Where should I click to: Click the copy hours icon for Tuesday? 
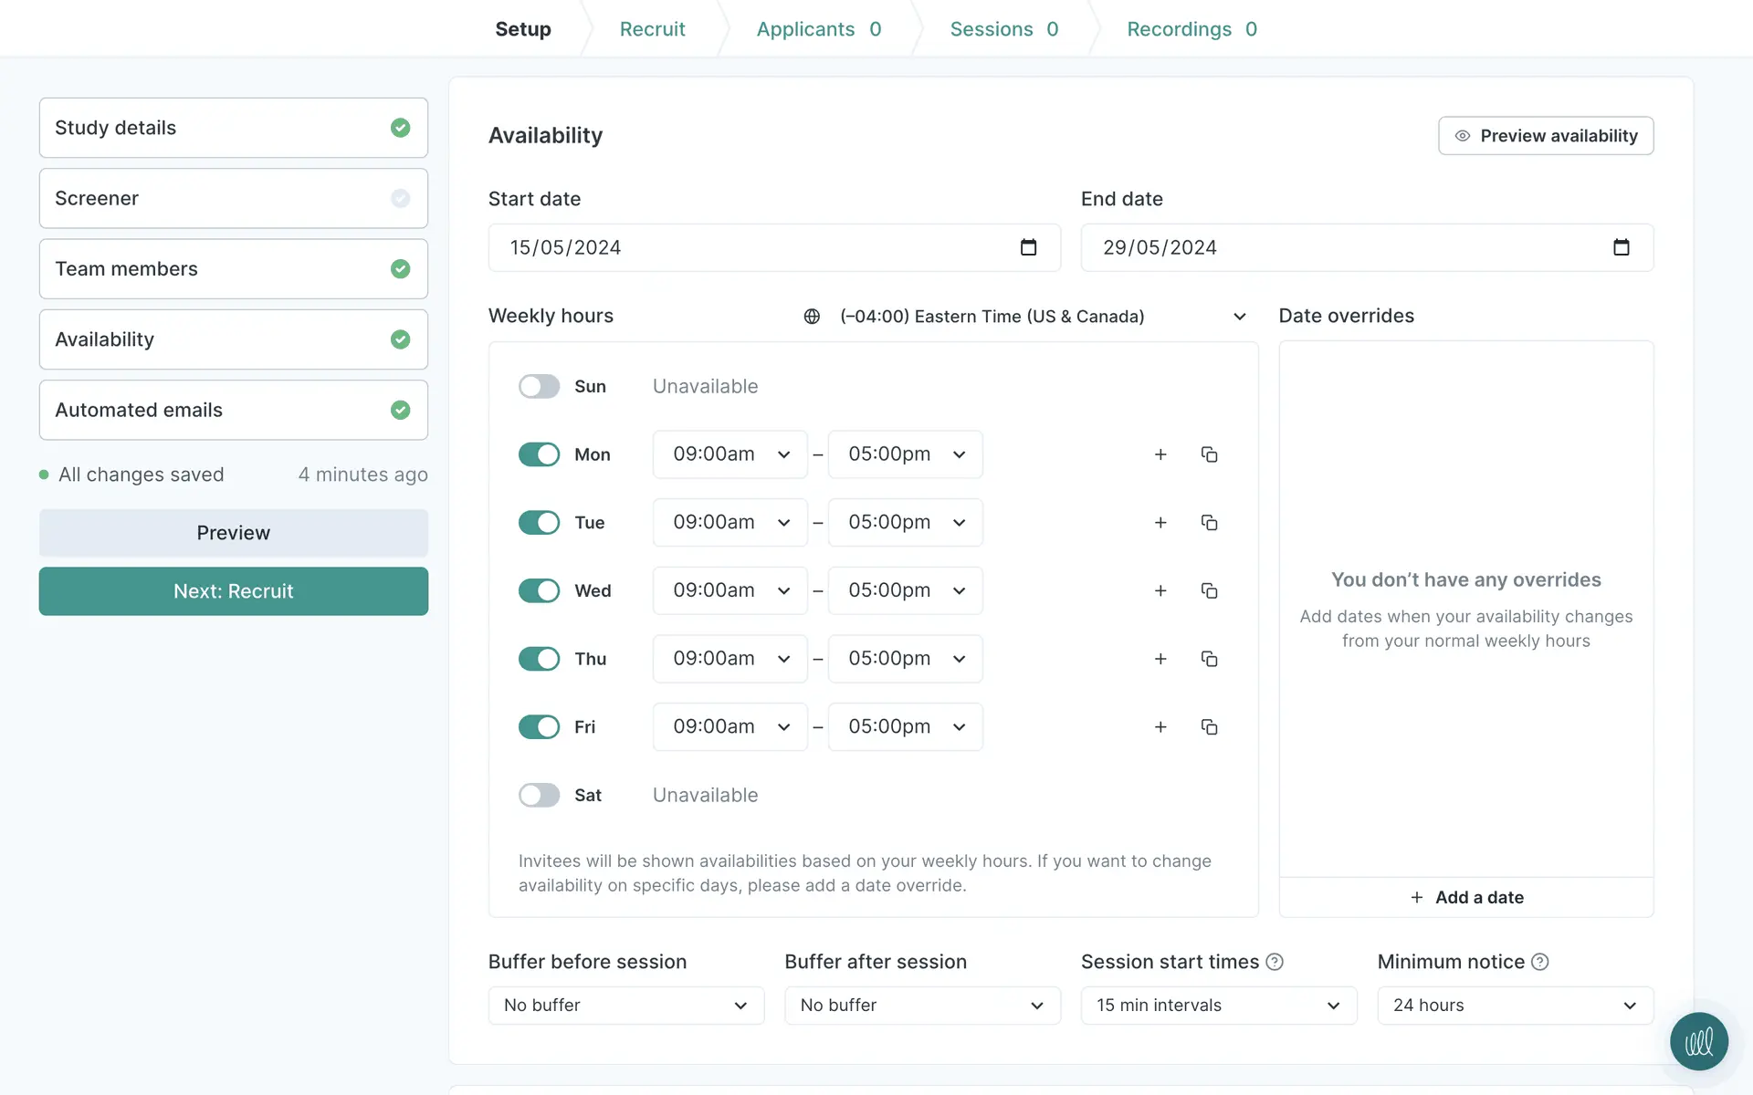click(x=1209, y=523)
